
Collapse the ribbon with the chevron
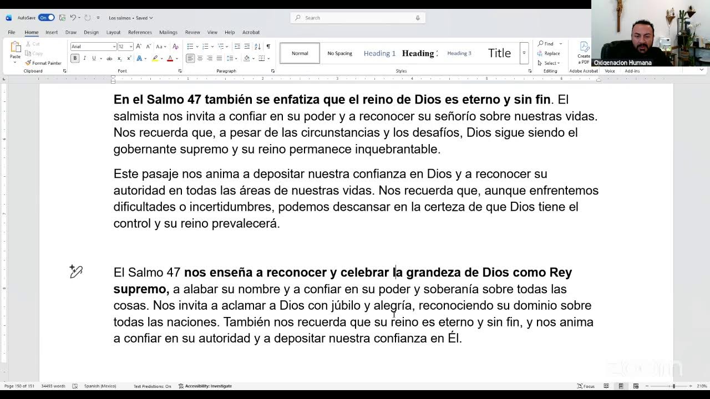pos(702,70)
